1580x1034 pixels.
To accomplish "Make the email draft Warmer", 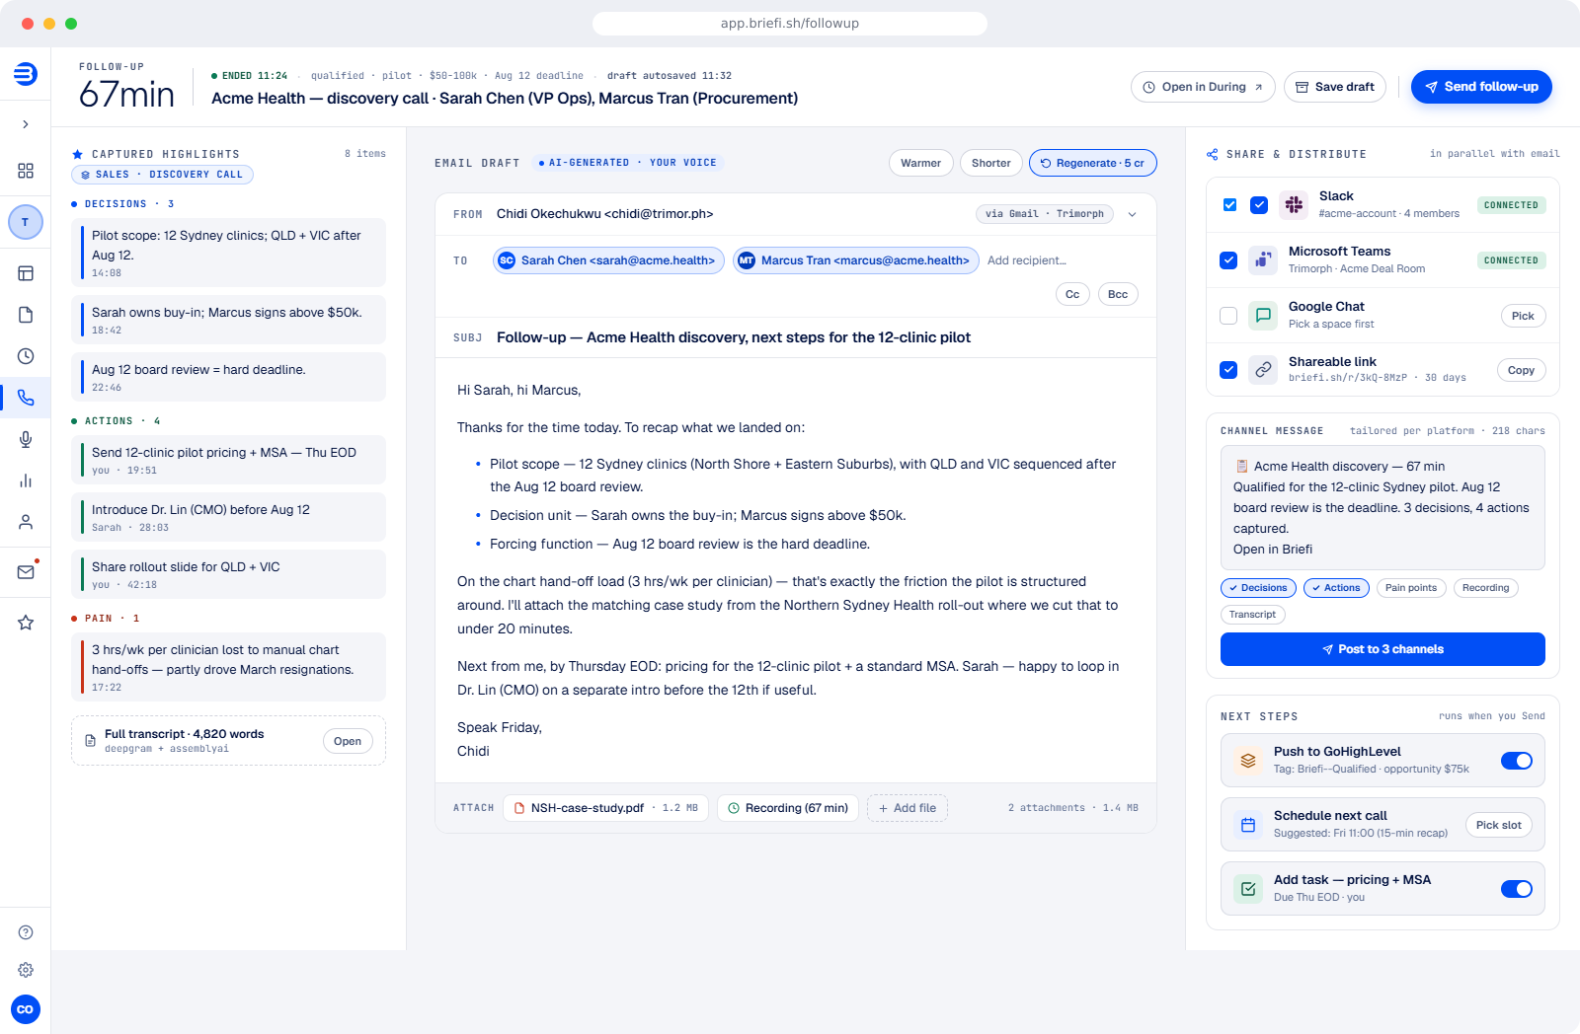I will tap(920, 163).
